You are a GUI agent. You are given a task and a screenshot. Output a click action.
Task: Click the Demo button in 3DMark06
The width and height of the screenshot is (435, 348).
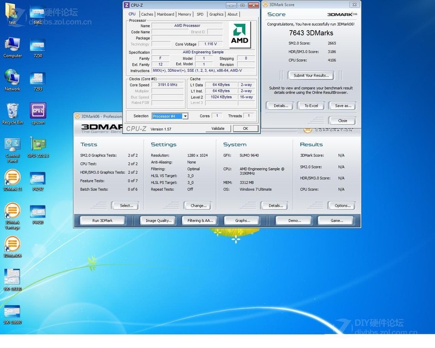point(295,221)
